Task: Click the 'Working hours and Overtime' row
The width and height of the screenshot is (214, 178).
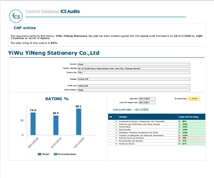Action: point(157,138)
